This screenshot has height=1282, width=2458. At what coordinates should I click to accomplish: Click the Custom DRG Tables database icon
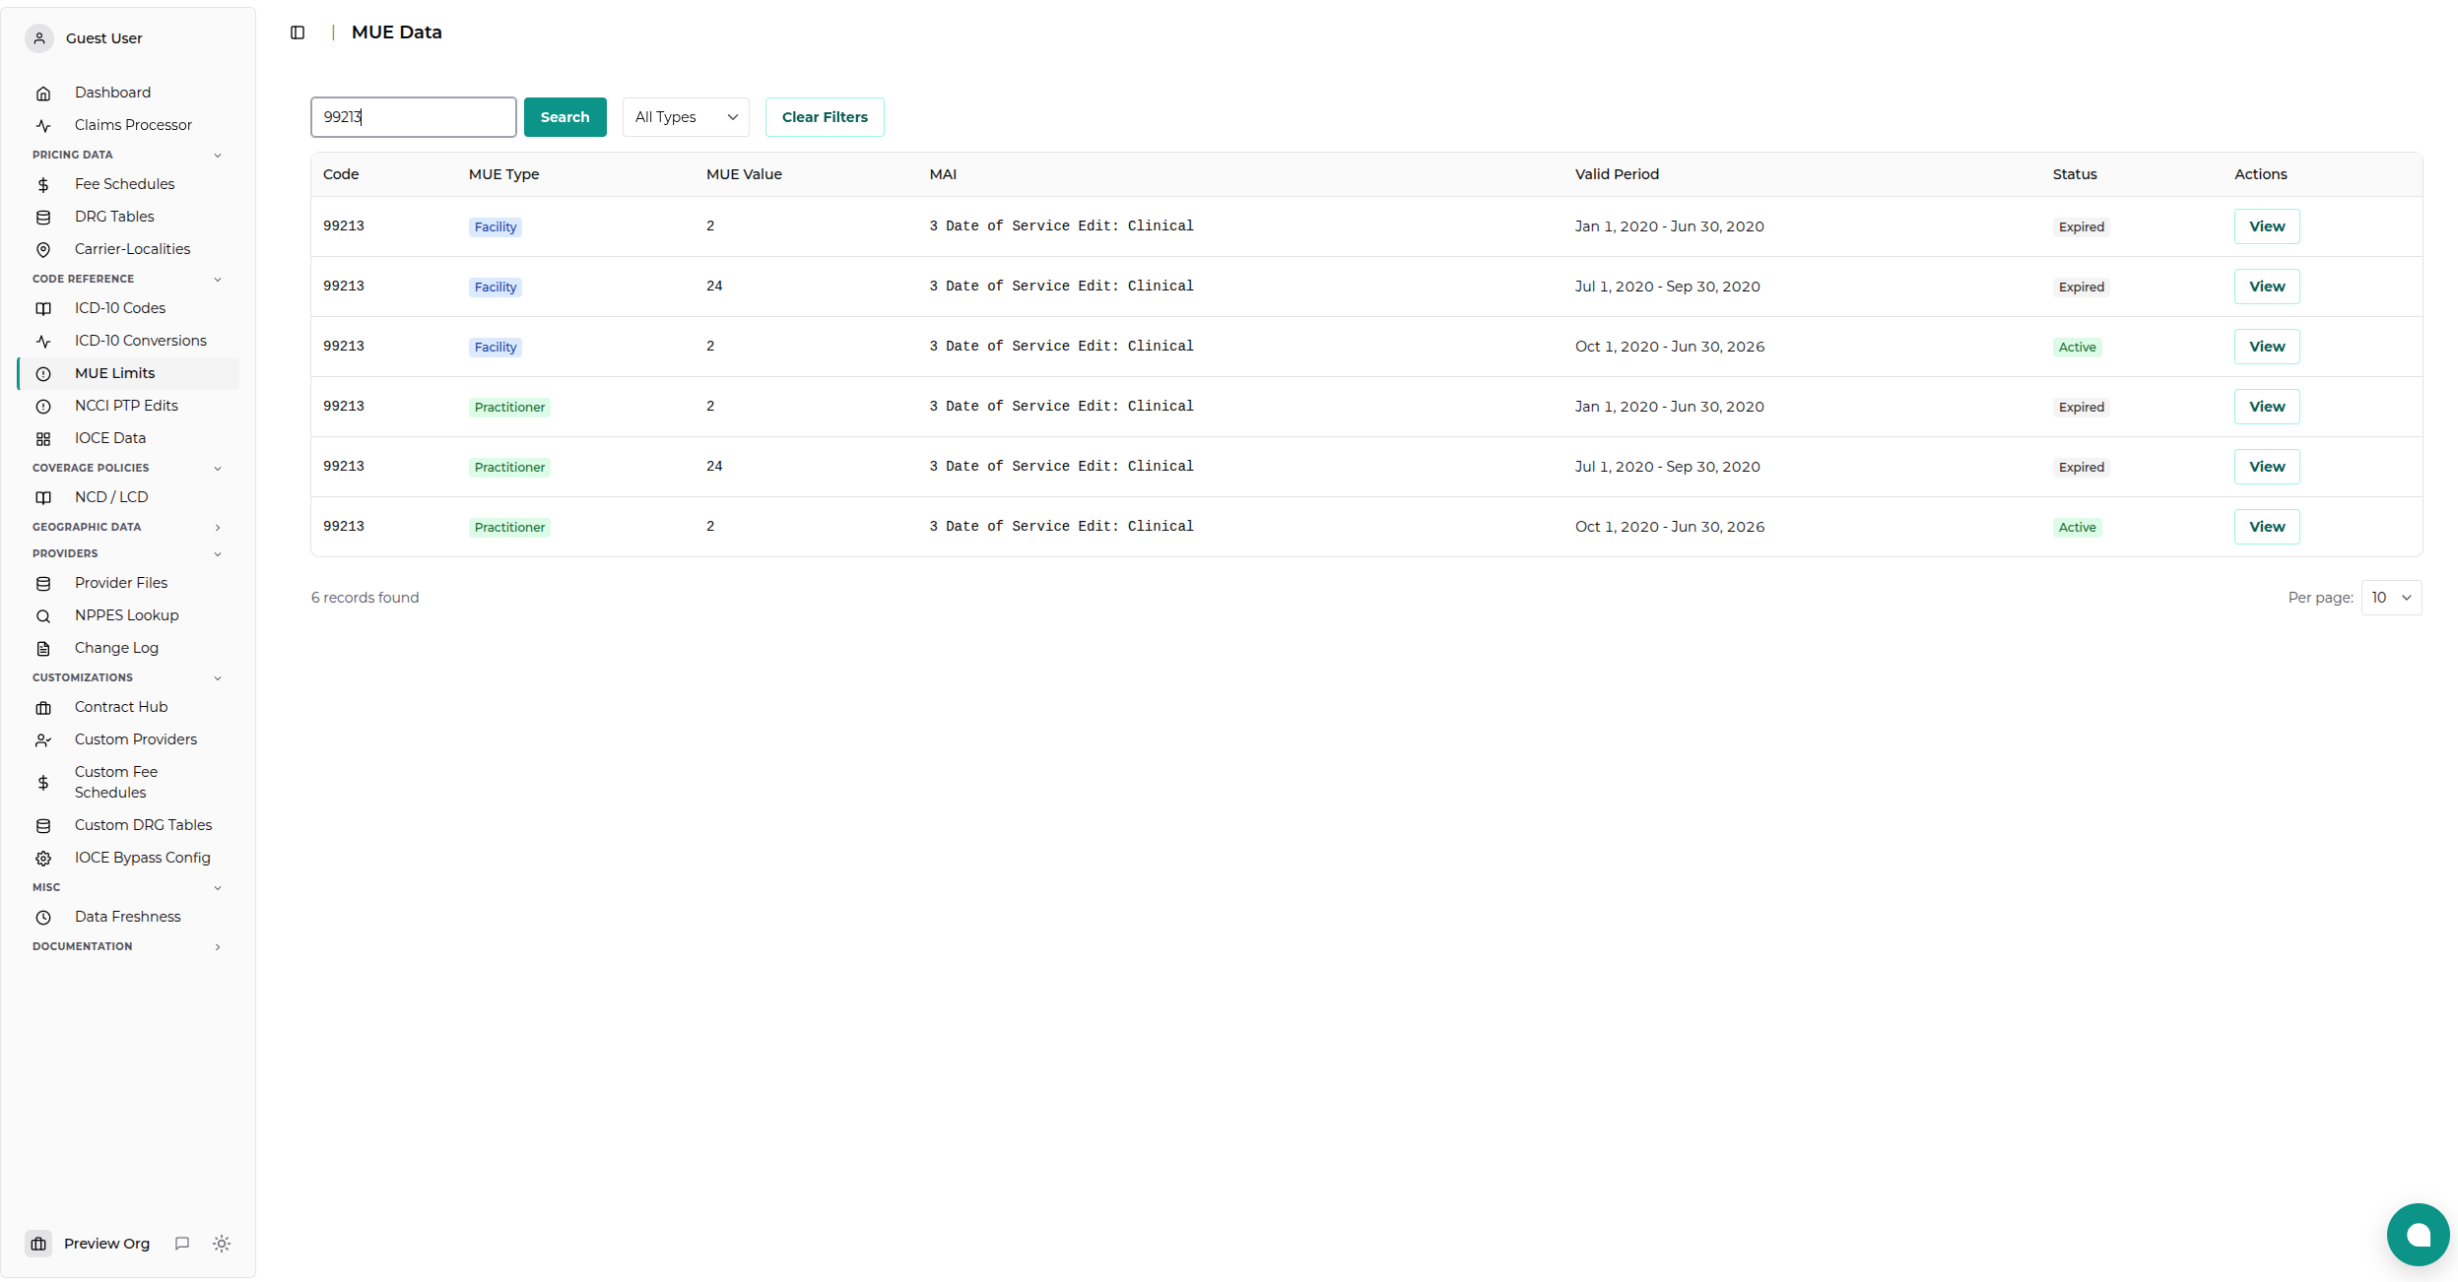click(43, 826)
